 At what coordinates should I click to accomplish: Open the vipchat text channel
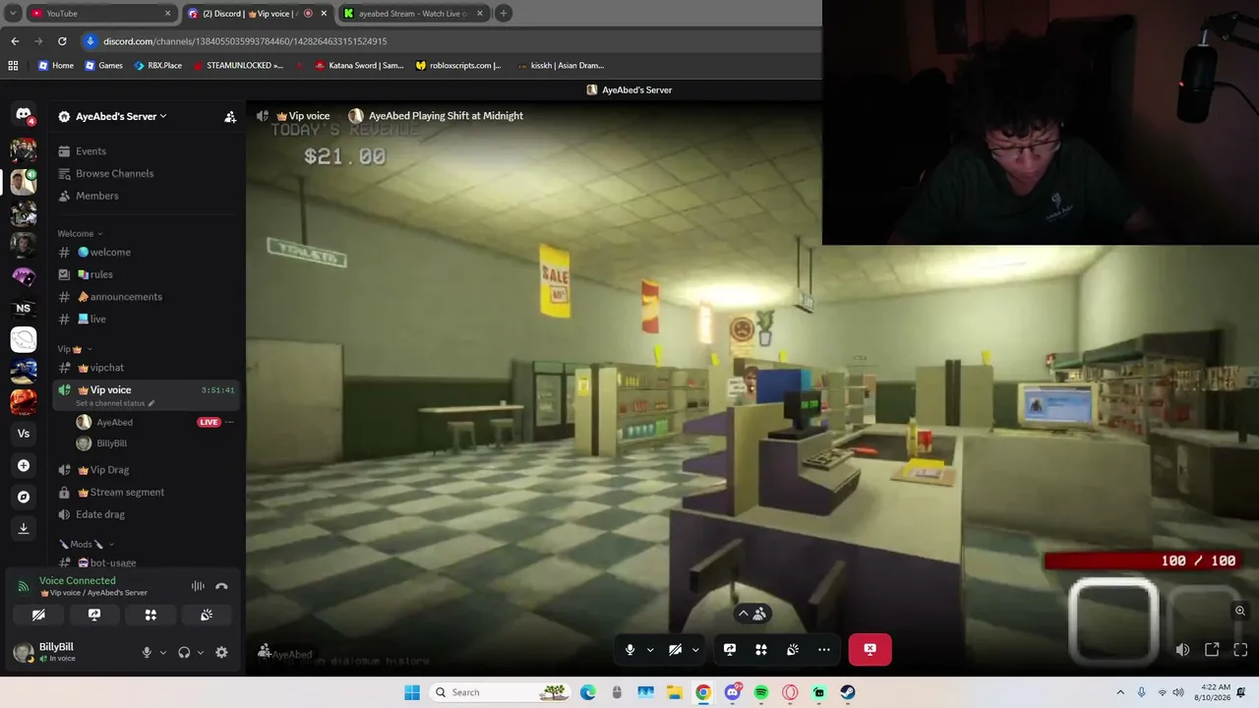(x=146, y=368)
